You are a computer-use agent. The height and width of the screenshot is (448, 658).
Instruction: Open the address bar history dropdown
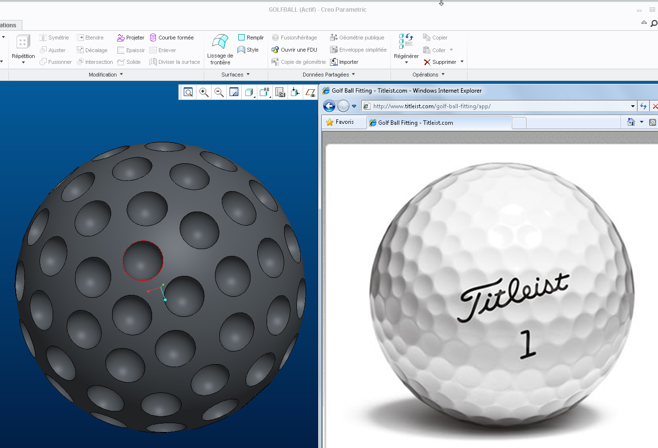633,106
